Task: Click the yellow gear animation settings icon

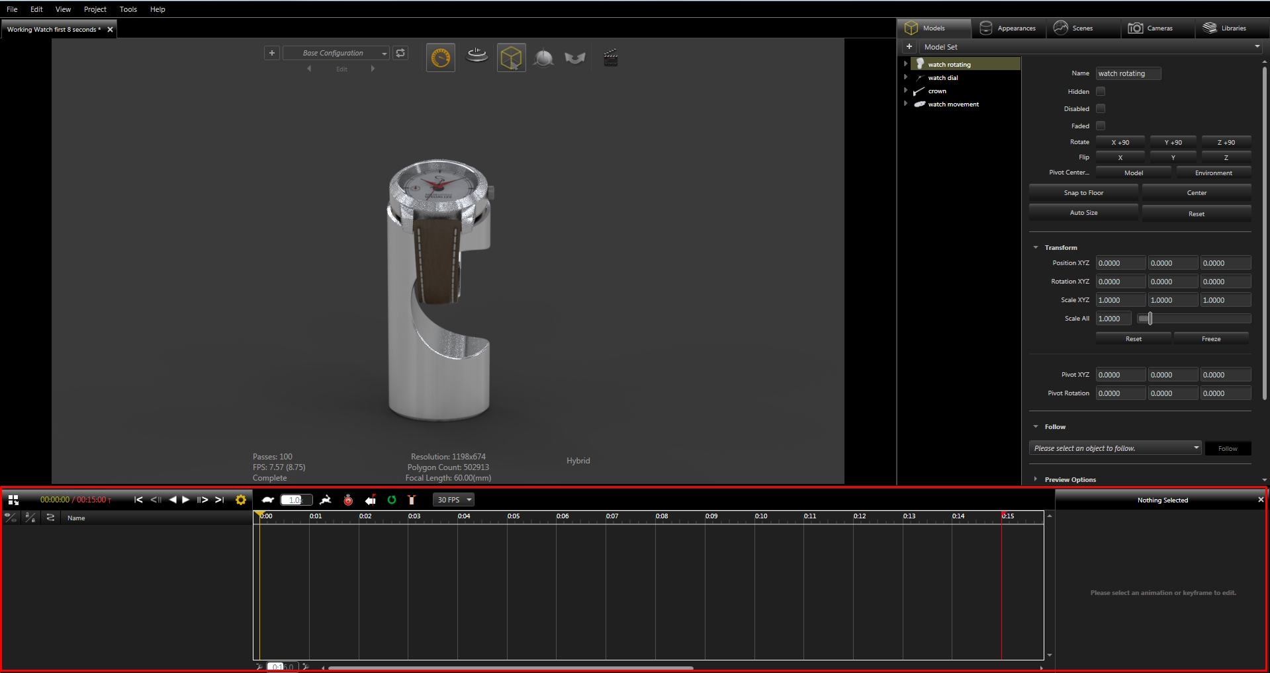Action: point(241,500)
